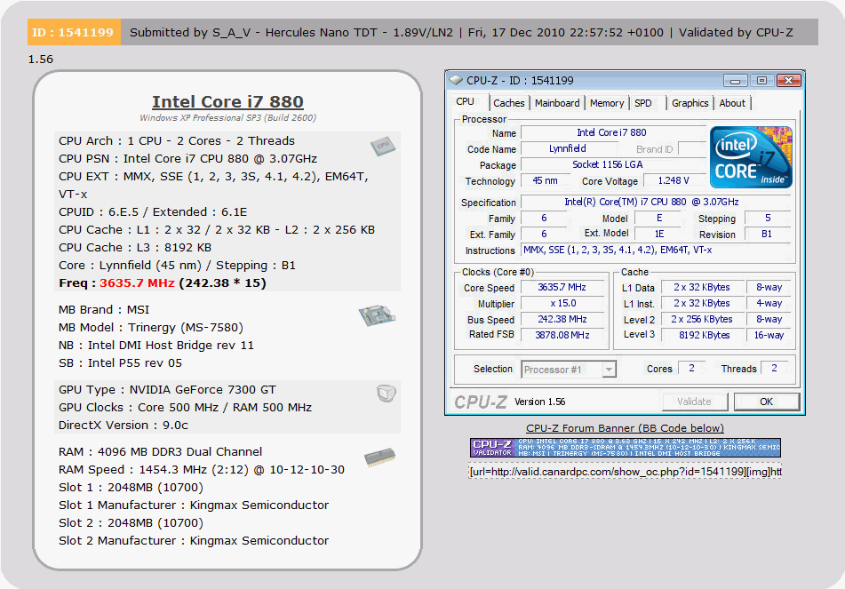Click the OK button in CPU-Z
Screen dimensions: 845x589
click(766, 402)
